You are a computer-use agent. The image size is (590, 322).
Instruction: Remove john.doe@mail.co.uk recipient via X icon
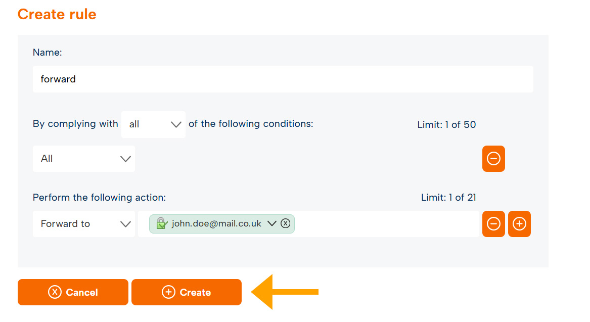pos(286,223)
